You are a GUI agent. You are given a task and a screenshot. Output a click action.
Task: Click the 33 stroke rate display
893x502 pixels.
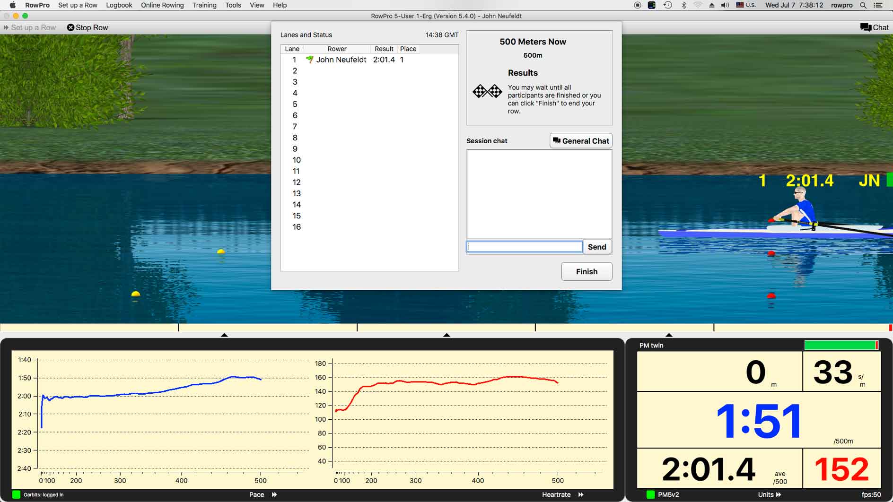coord(832,372)
